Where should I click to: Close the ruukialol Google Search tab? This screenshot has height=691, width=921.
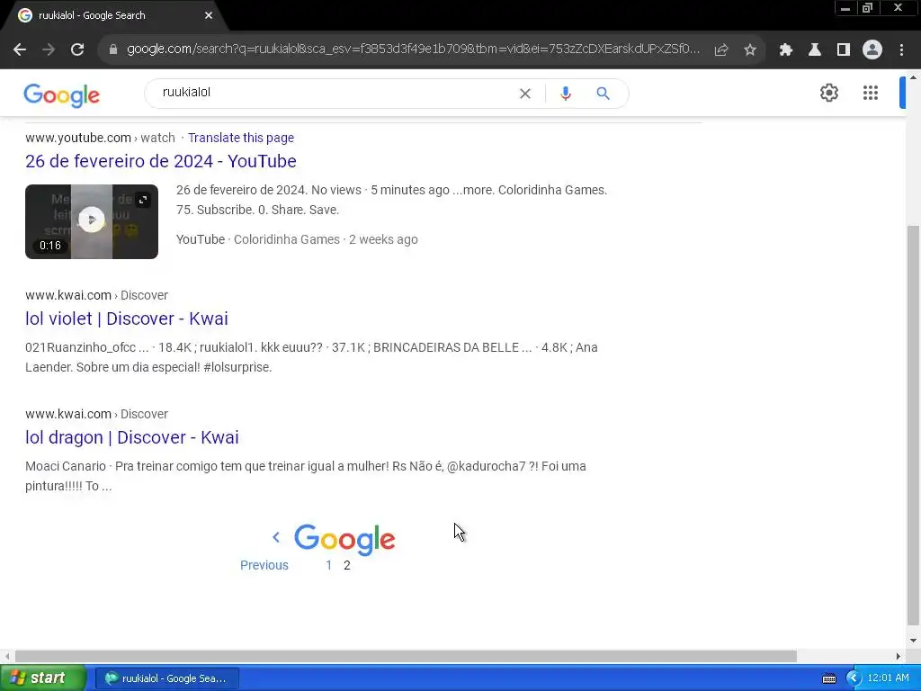tap(209, 15)
